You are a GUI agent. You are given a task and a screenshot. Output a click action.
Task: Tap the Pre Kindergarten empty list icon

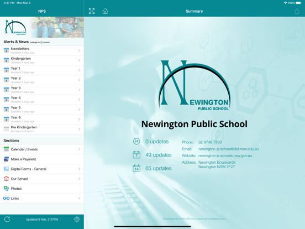click(6, 129)
